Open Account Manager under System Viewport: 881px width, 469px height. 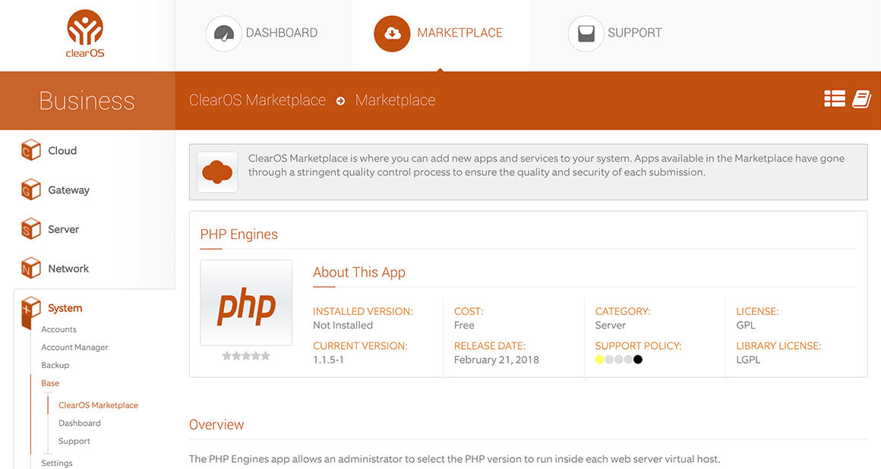tap(74, 347)
